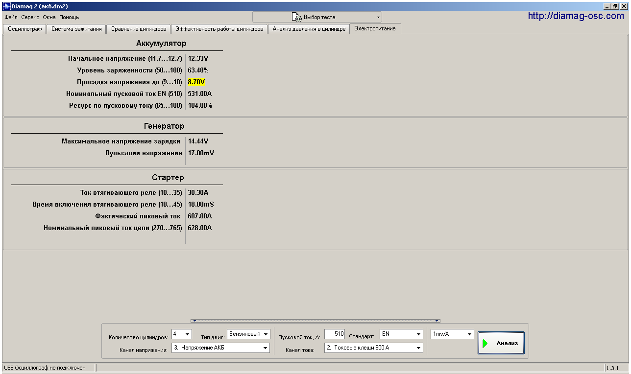Click the 104.00% resource value

(x=200, y=105)
